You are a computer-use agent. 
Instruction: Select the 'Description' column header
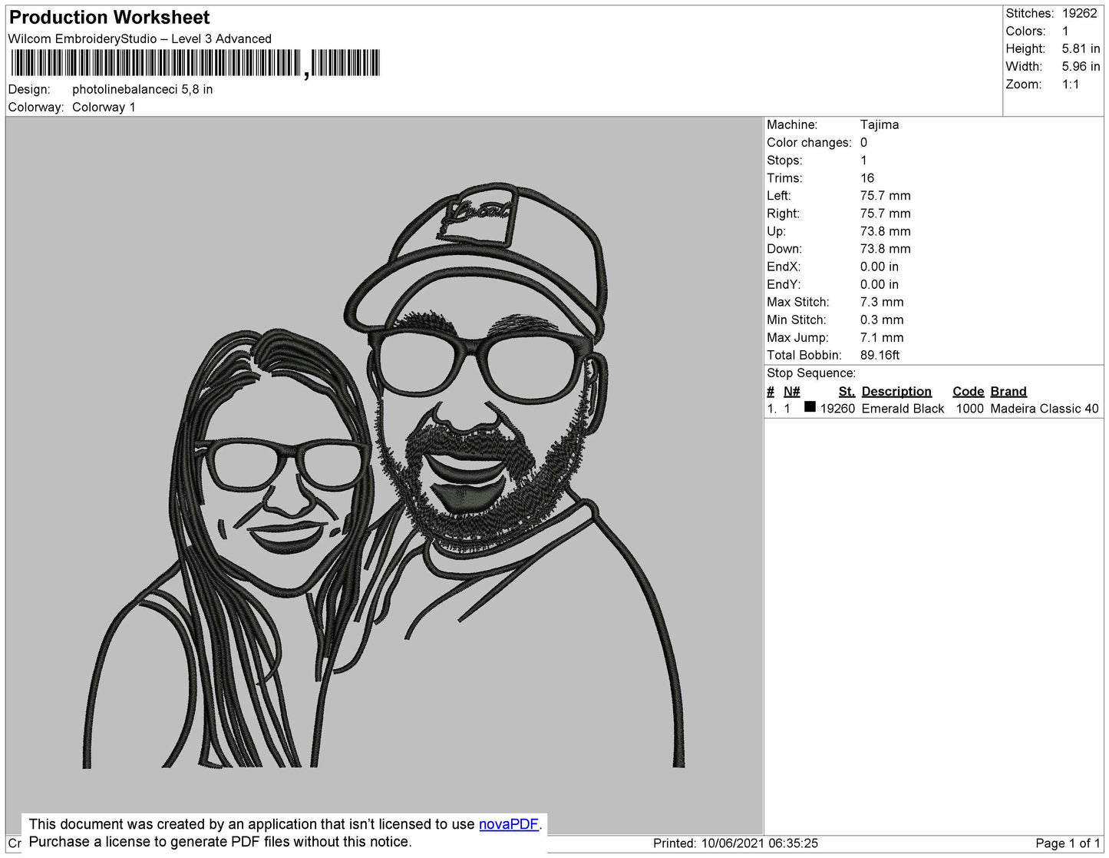pos(896,392)
